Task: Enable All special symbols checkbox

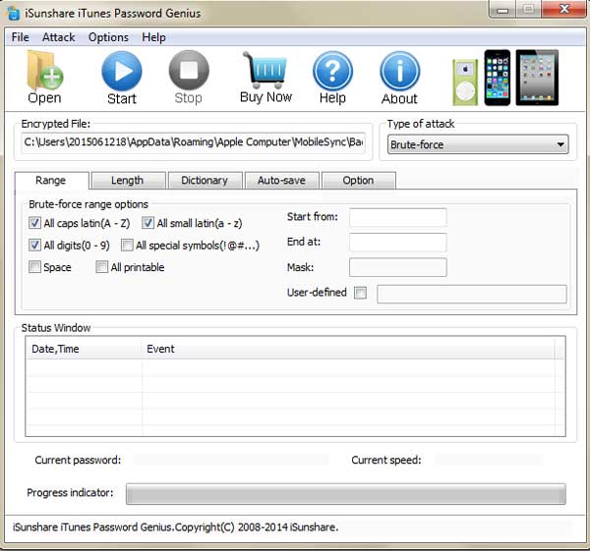Action: pos(127,246)
